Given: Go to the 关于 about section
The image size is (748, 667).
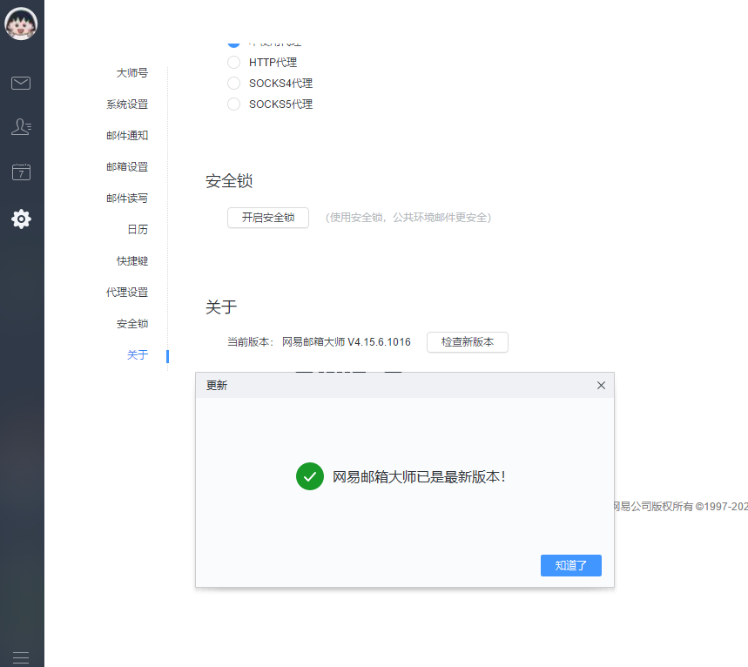Looking at the screenshot, I should (138, 355).
